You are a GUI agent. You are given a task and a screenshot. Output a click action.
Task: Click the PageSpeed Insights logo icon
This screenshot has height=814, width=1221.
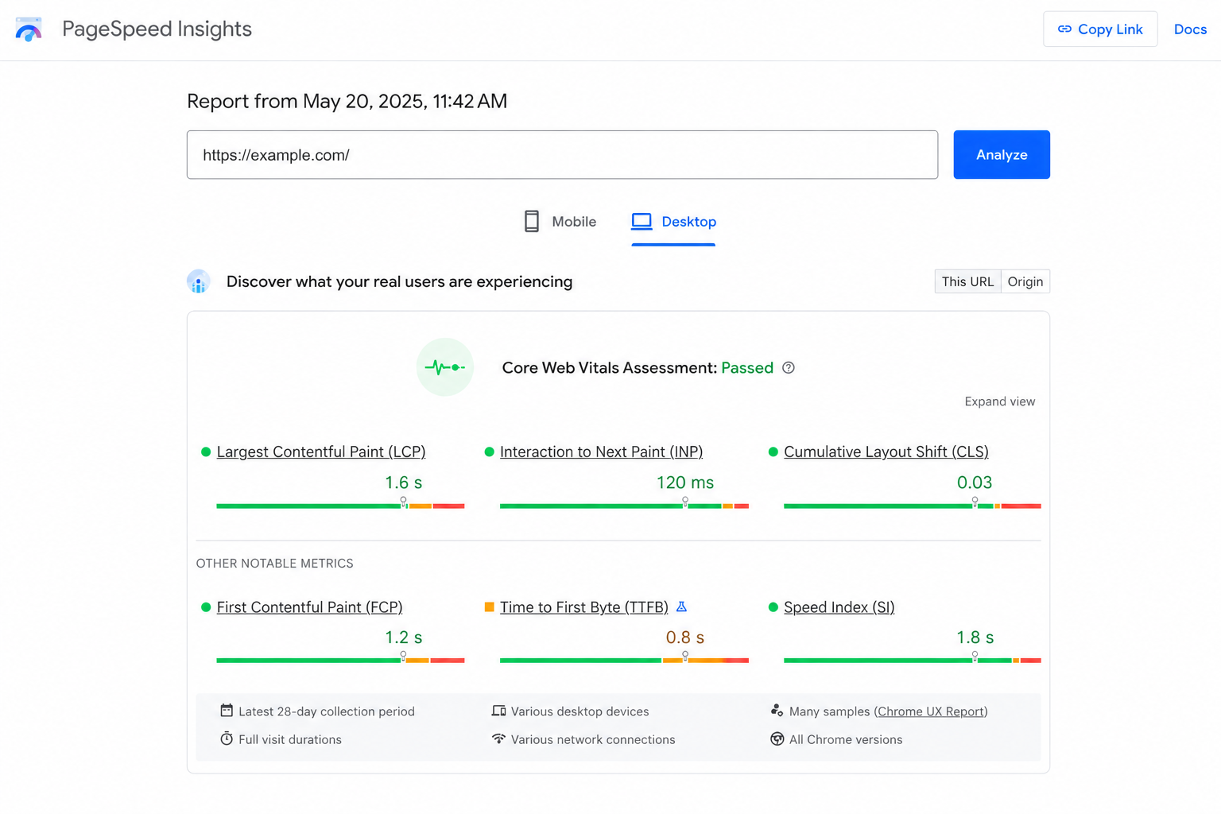coord(29,29)
